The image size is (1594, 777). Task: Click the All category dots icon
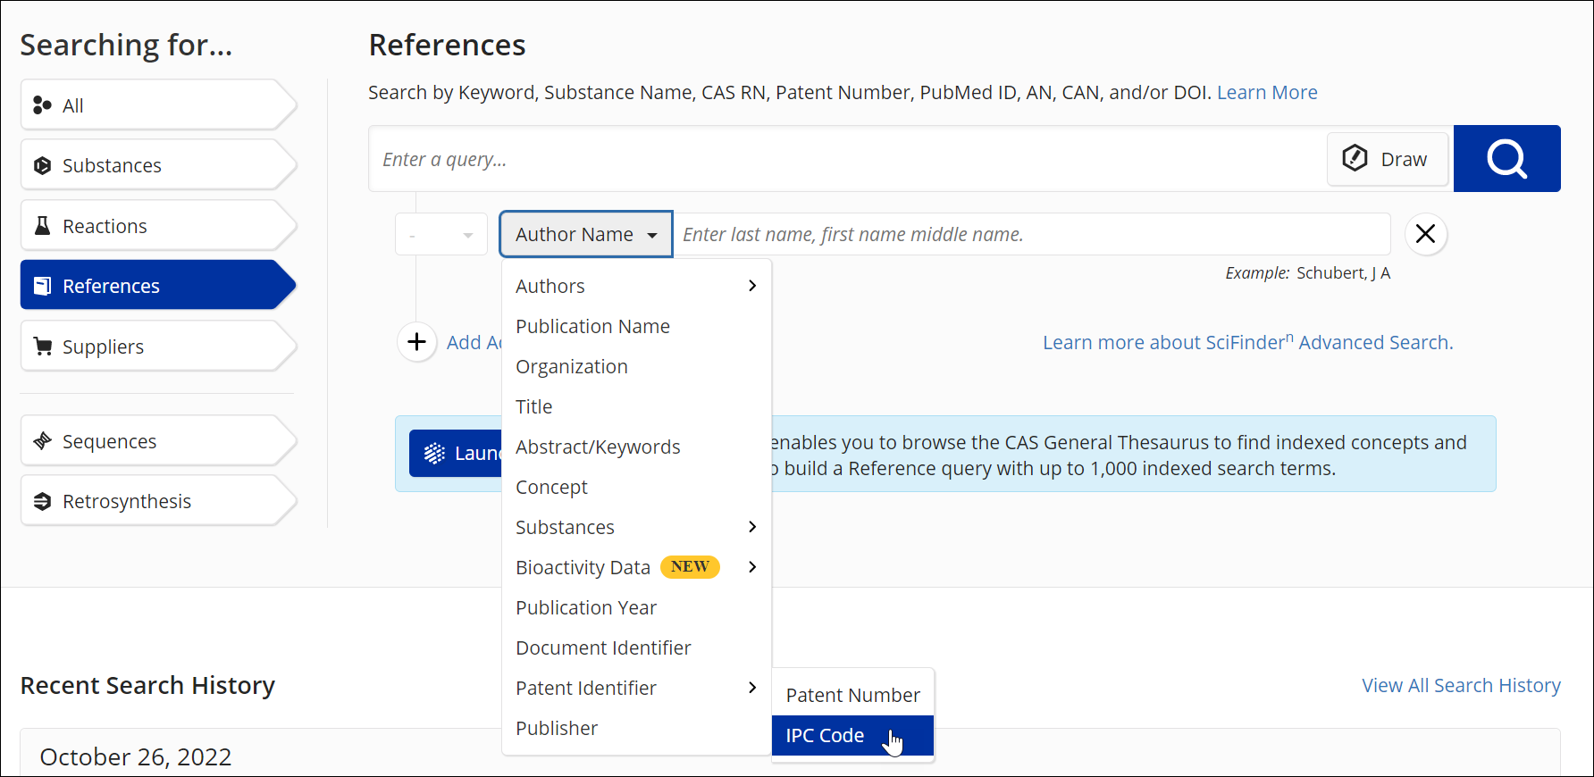click(x=42, y=105)
